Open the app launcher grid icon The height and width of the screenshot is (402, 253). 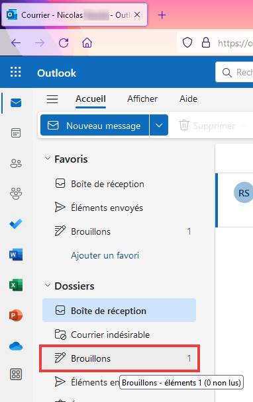(x=16, y=72)
